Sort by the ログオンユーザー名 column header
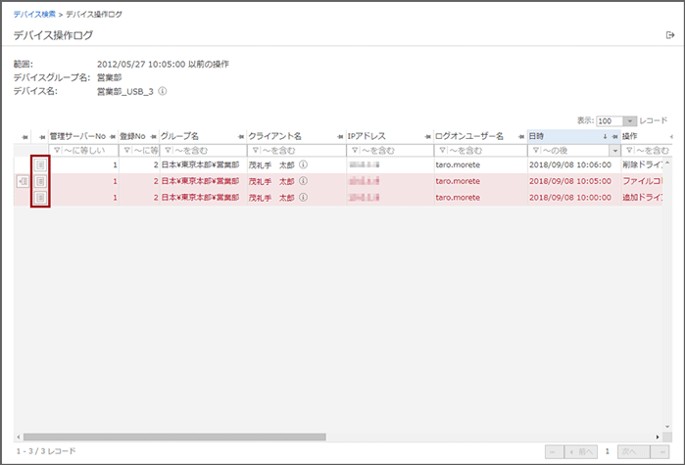Viewport: 685px width, 465px height. pyautogui.click(x=470, y=135)
